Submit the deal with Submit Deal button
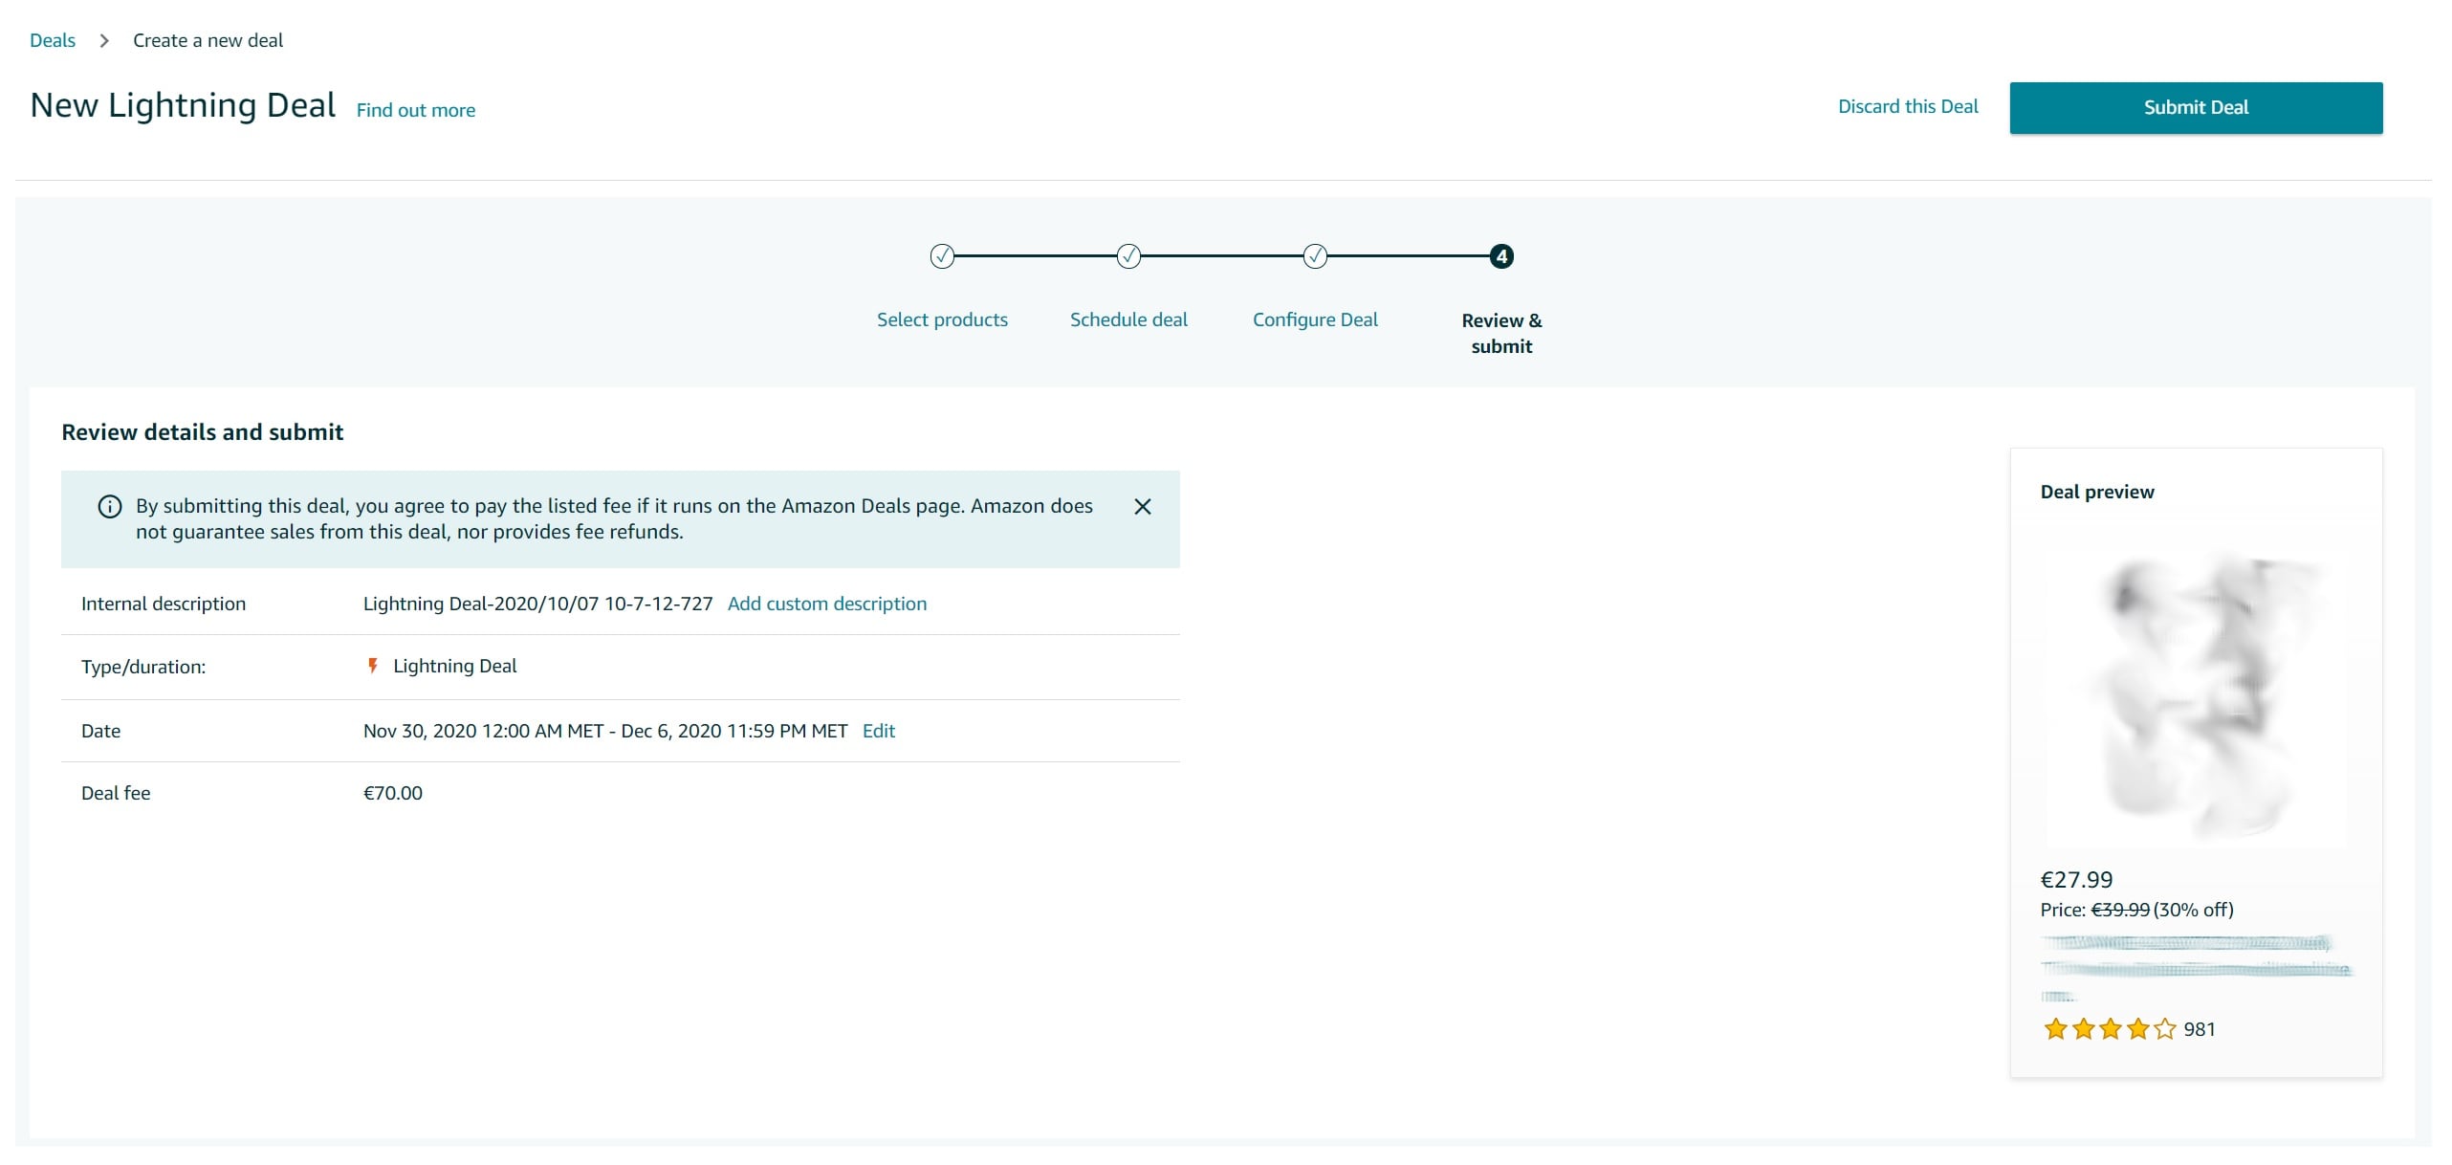This screenshot has width=2452, height=1165. 2196,107
